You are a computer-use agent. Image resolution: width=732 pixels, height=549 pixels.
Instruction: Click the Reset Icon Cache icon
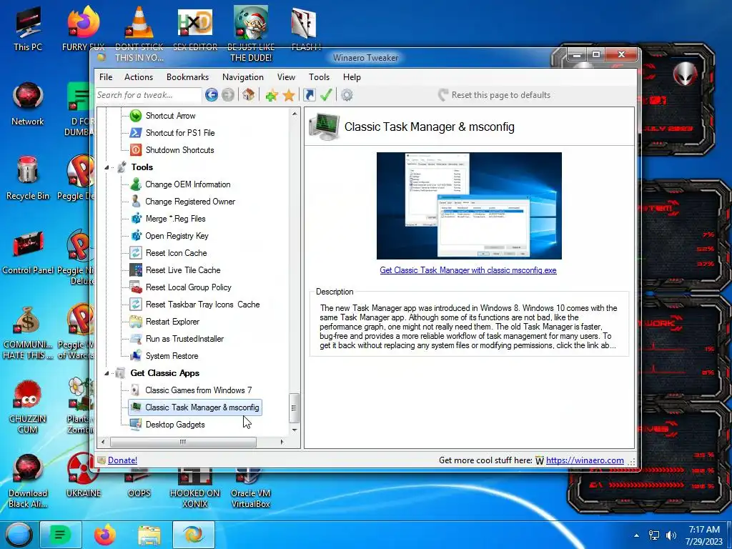(x=135, y=253)
